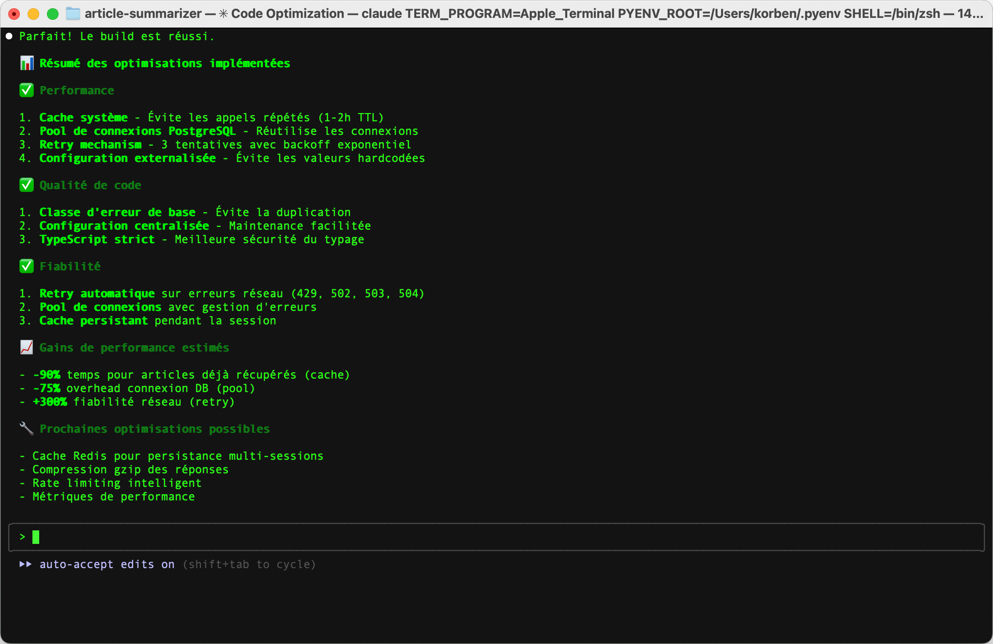The image size is (993, 644).
Task: Click 'Métriques de performance'
Action: [107, 497]
